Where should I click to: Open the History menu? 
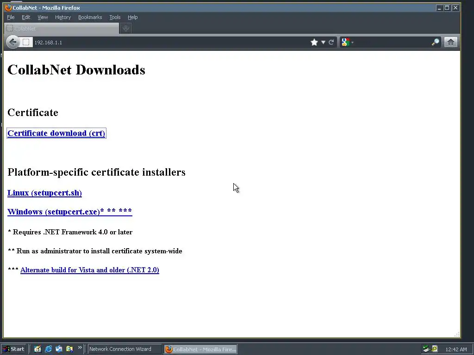click(x=63, y=17)
